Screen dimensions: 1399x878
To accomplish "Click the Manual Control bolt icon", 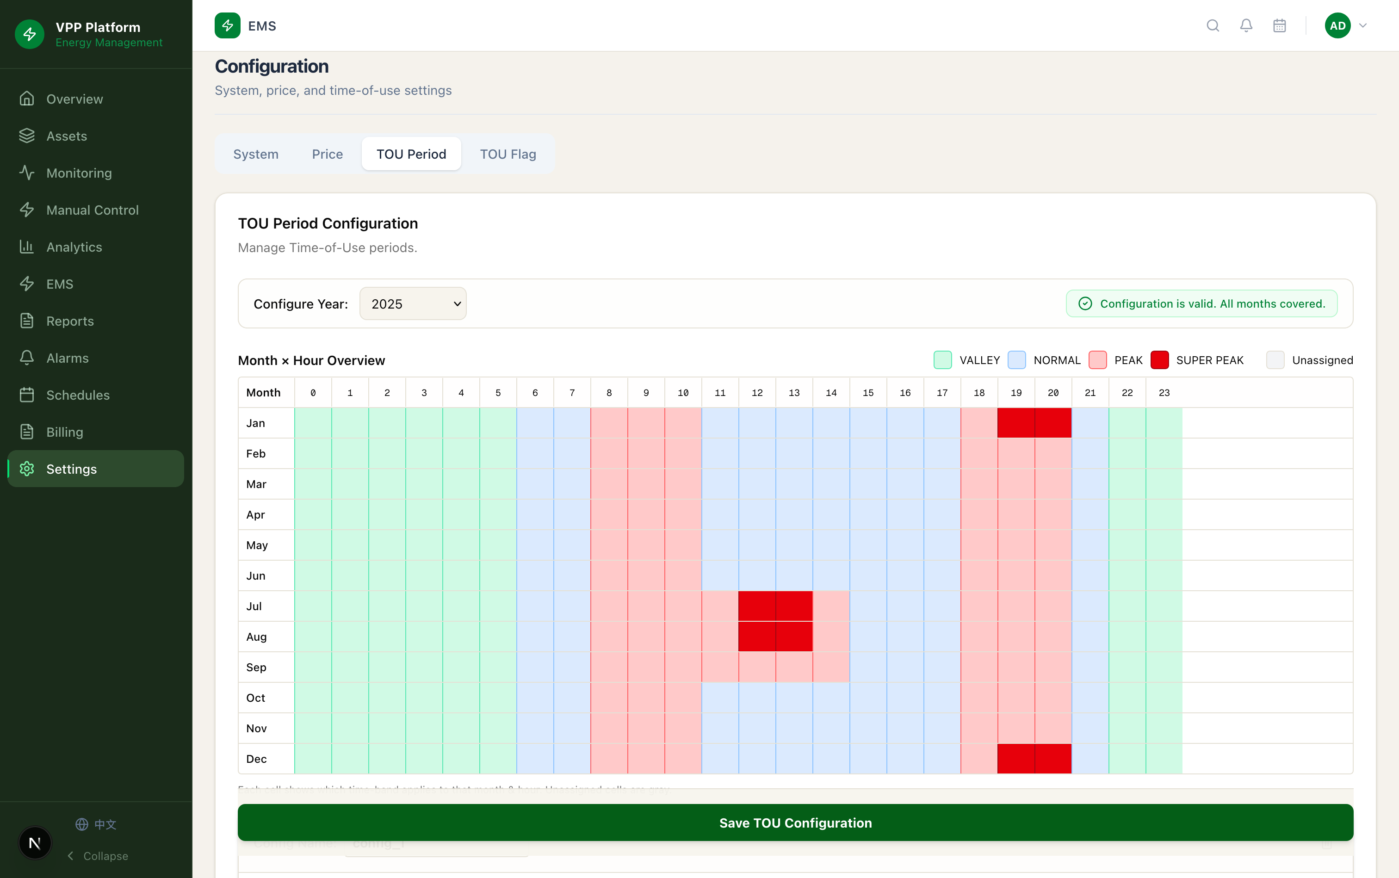I will point(27,210).
